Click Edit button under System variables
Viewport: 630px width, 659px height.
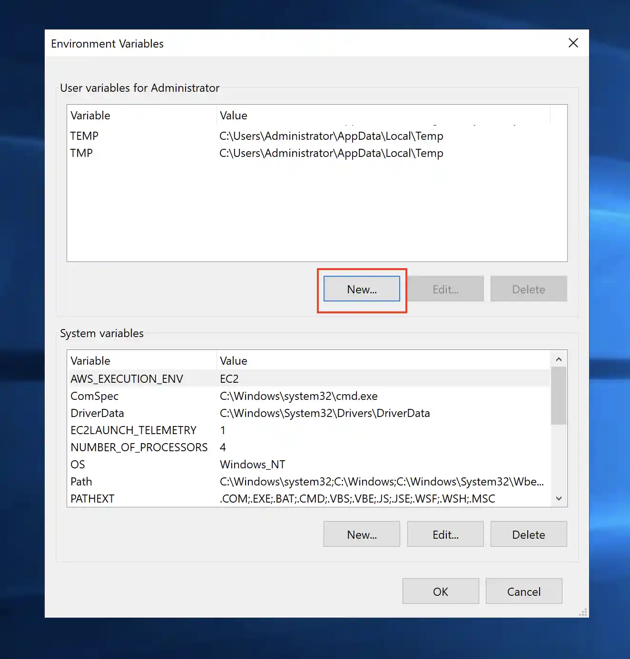[x=445, y=534]
